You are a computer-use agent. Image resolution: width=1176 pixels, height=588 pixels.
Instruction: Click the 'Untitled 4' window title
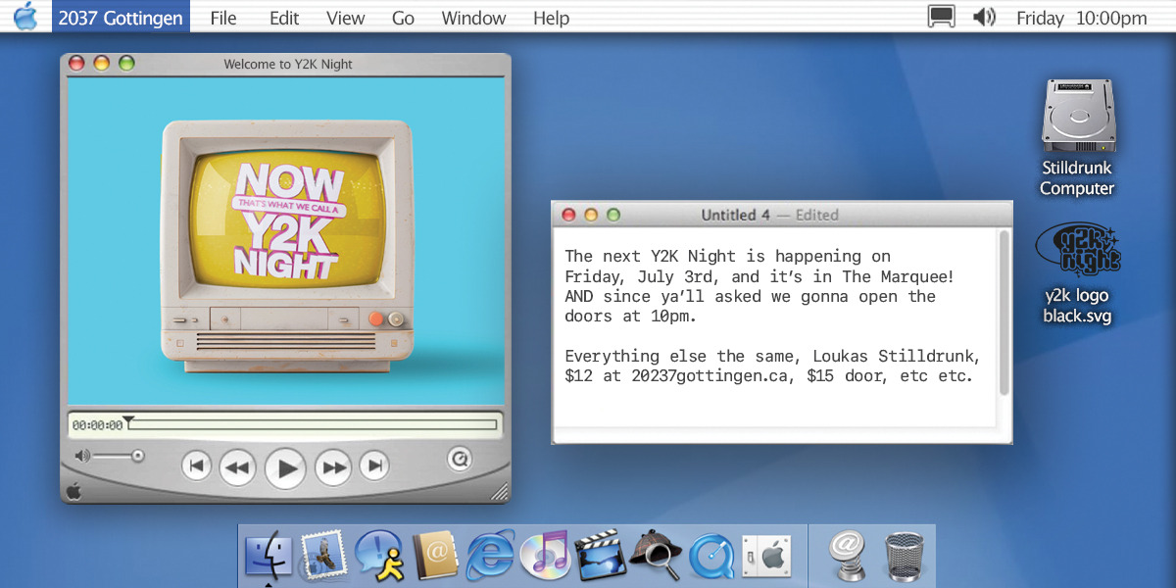(x=736, y=215)
